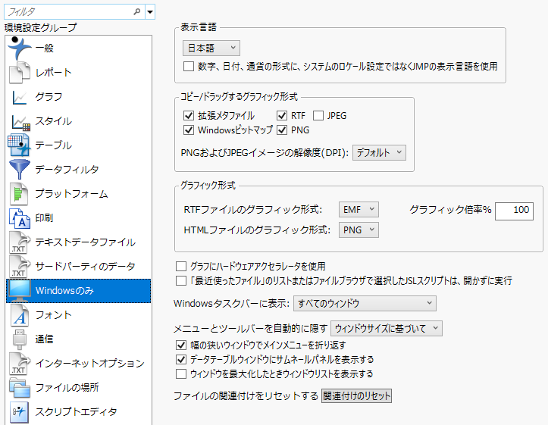Click the 関連付けのリセット button
548x425 pixels.
pyautogui.click(x=356, y=396)
